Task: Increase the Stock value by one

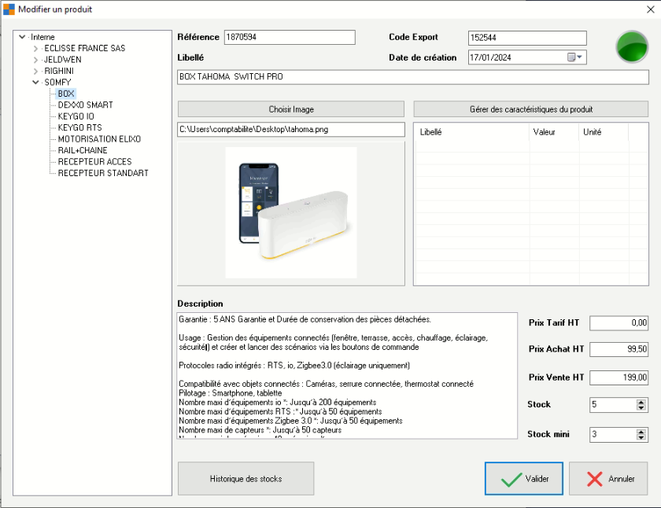Action: [641, 402]
